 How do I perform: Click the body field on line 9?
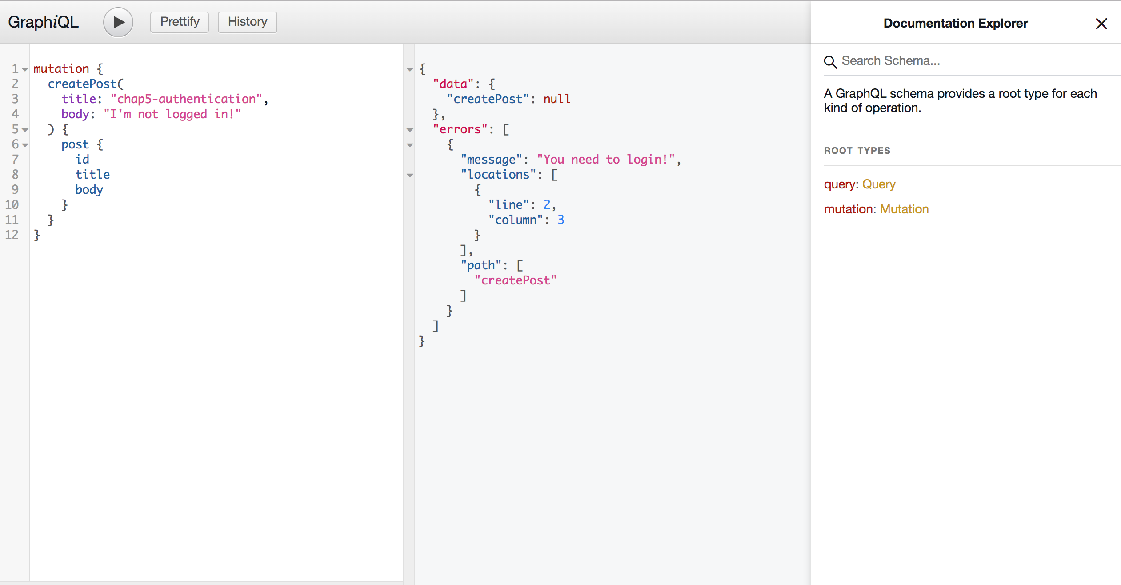pos(89,190)
